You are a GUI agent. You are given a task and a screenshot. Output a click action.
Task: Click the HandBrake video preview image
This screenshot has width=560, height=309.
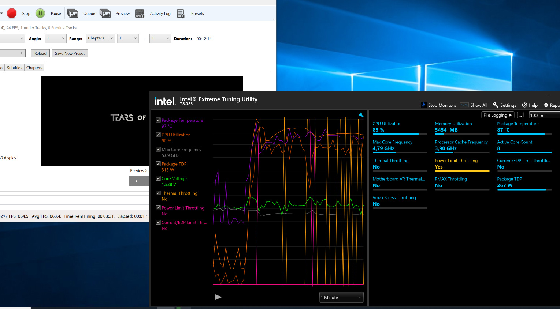(142, 121)
